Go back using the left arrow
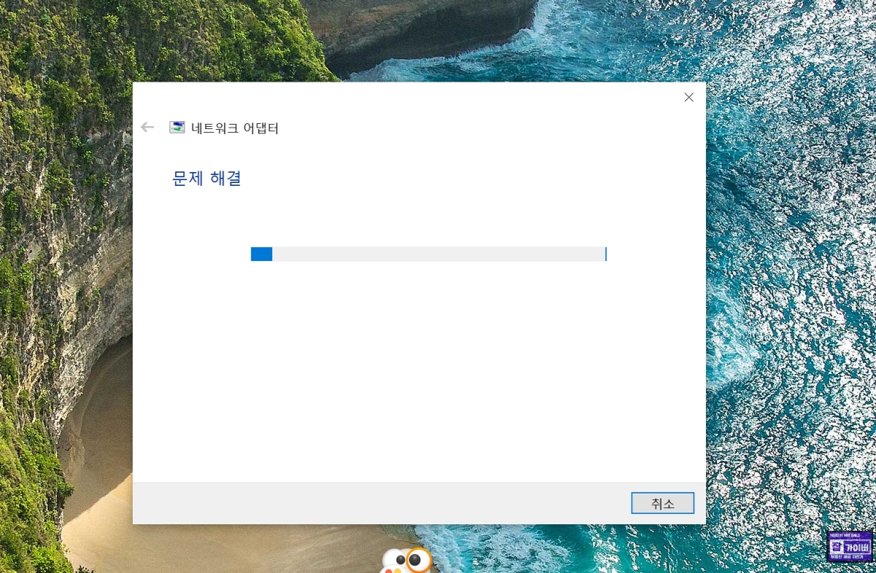This screenshot has width=876, height=573. pos(147,128)
